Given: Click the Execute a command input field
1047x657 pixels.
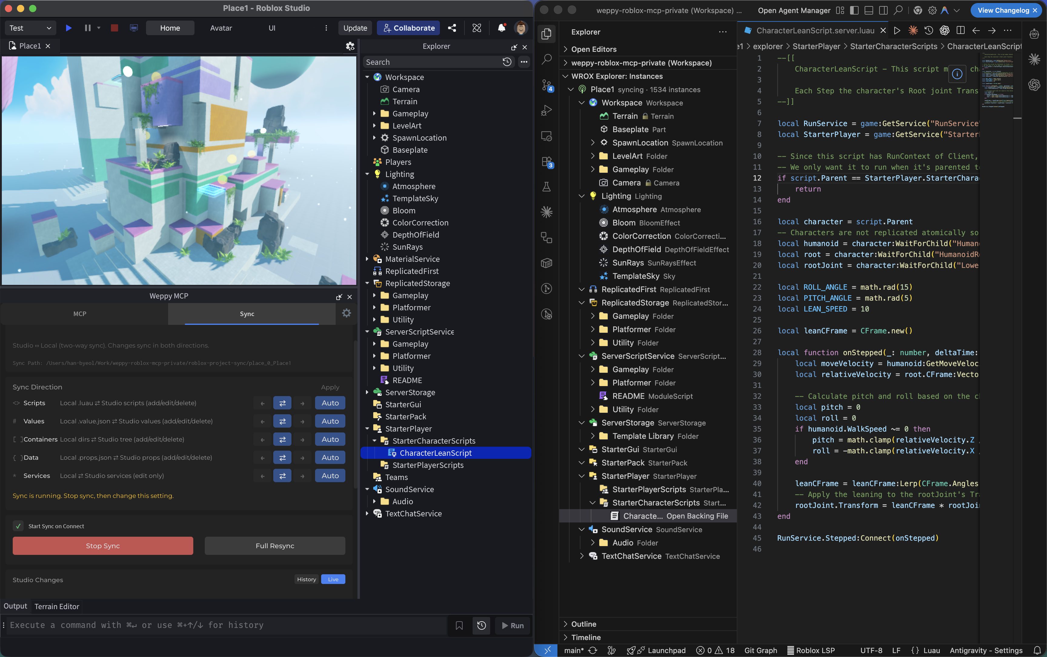Looking at the screenshot, I should click(174, 625).
